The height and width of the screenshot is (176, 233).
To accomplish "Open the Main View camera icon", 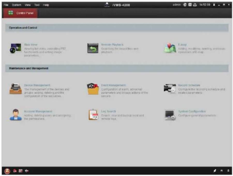I will (16, 48).
